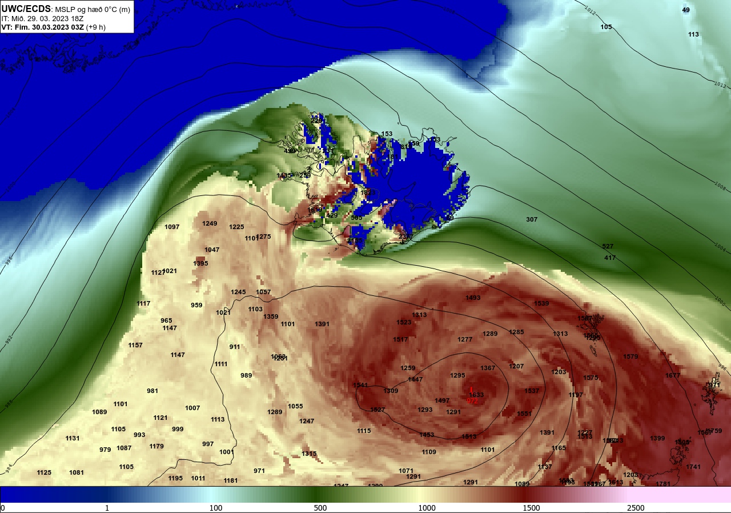Click the map value '1551'
This screenshot has height=513, width=731.
click(524, 414)
